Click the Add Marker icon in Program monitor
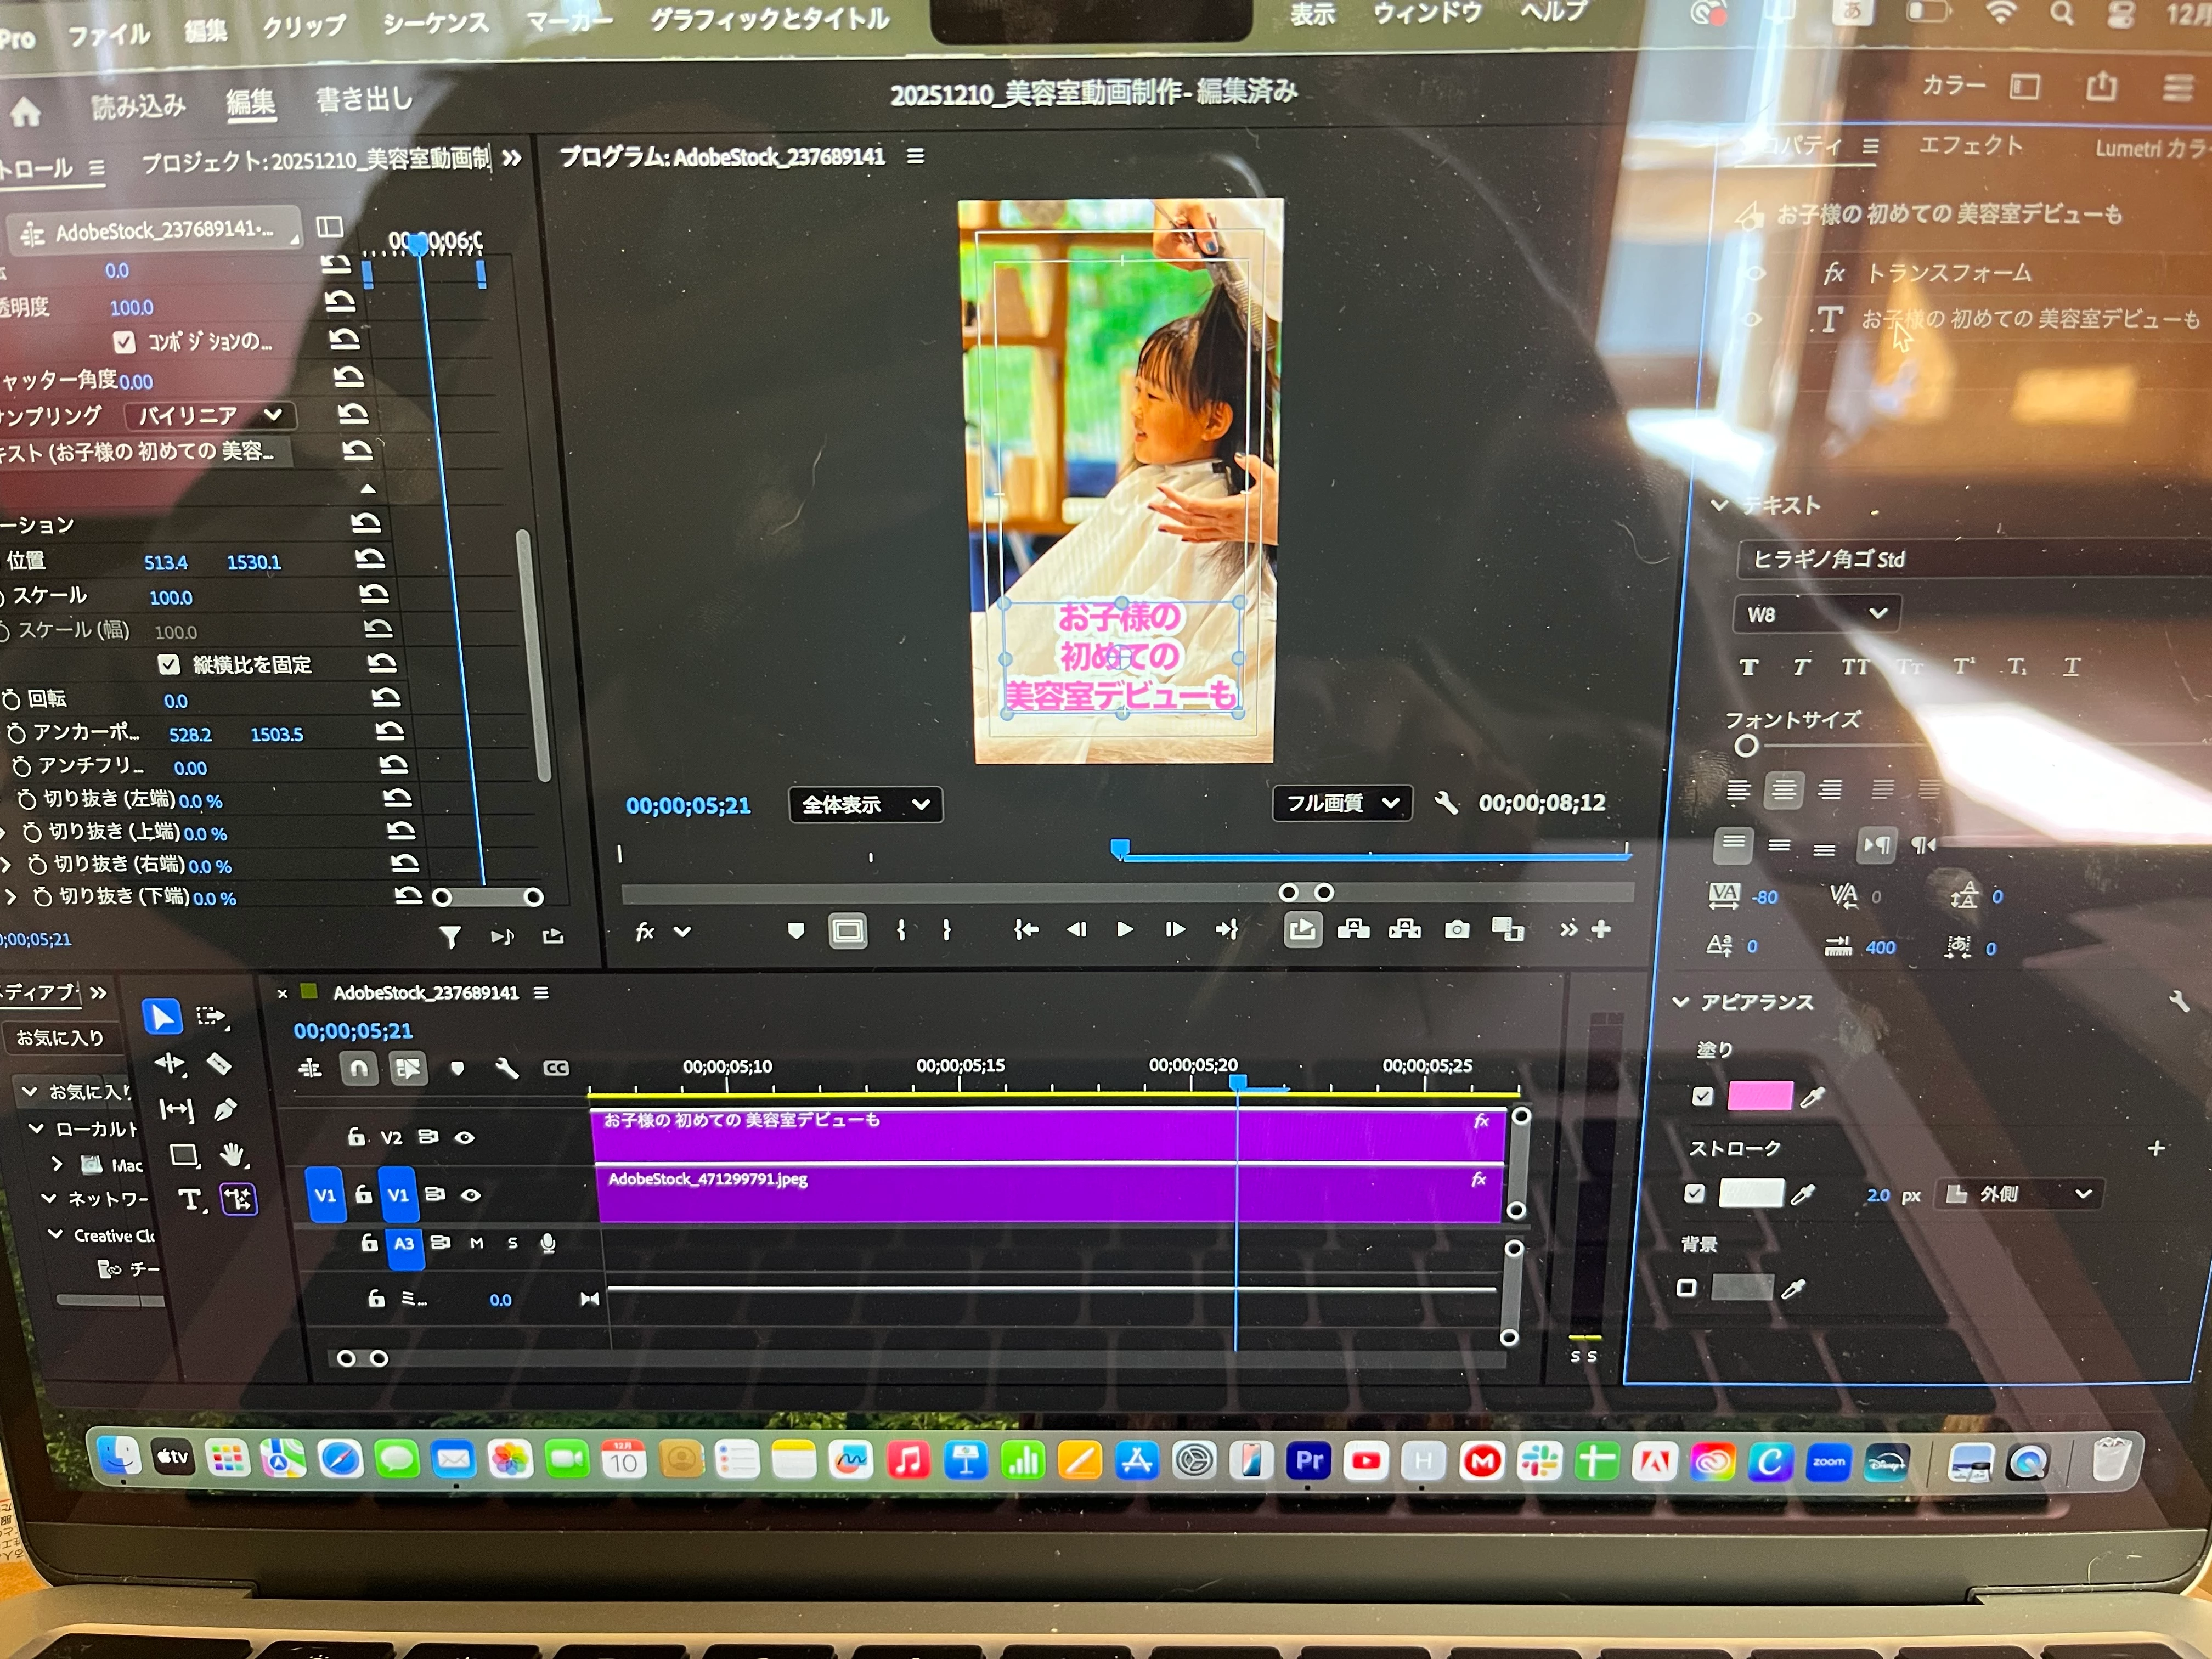This screenshot has width=2212, height=1659. click(796, 931)
